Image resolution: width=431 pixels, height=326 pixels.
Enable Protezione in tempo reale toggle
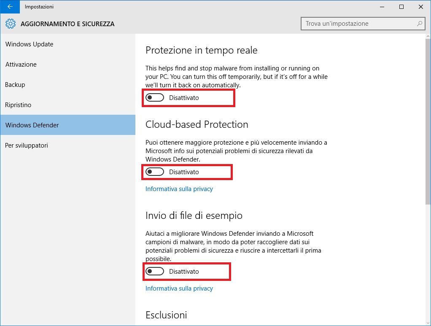(155, 98)
